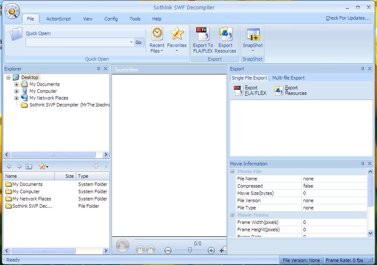Screen dimensions: 377x265
Task: Zoom in with the plus button
Action: point(211,250)
